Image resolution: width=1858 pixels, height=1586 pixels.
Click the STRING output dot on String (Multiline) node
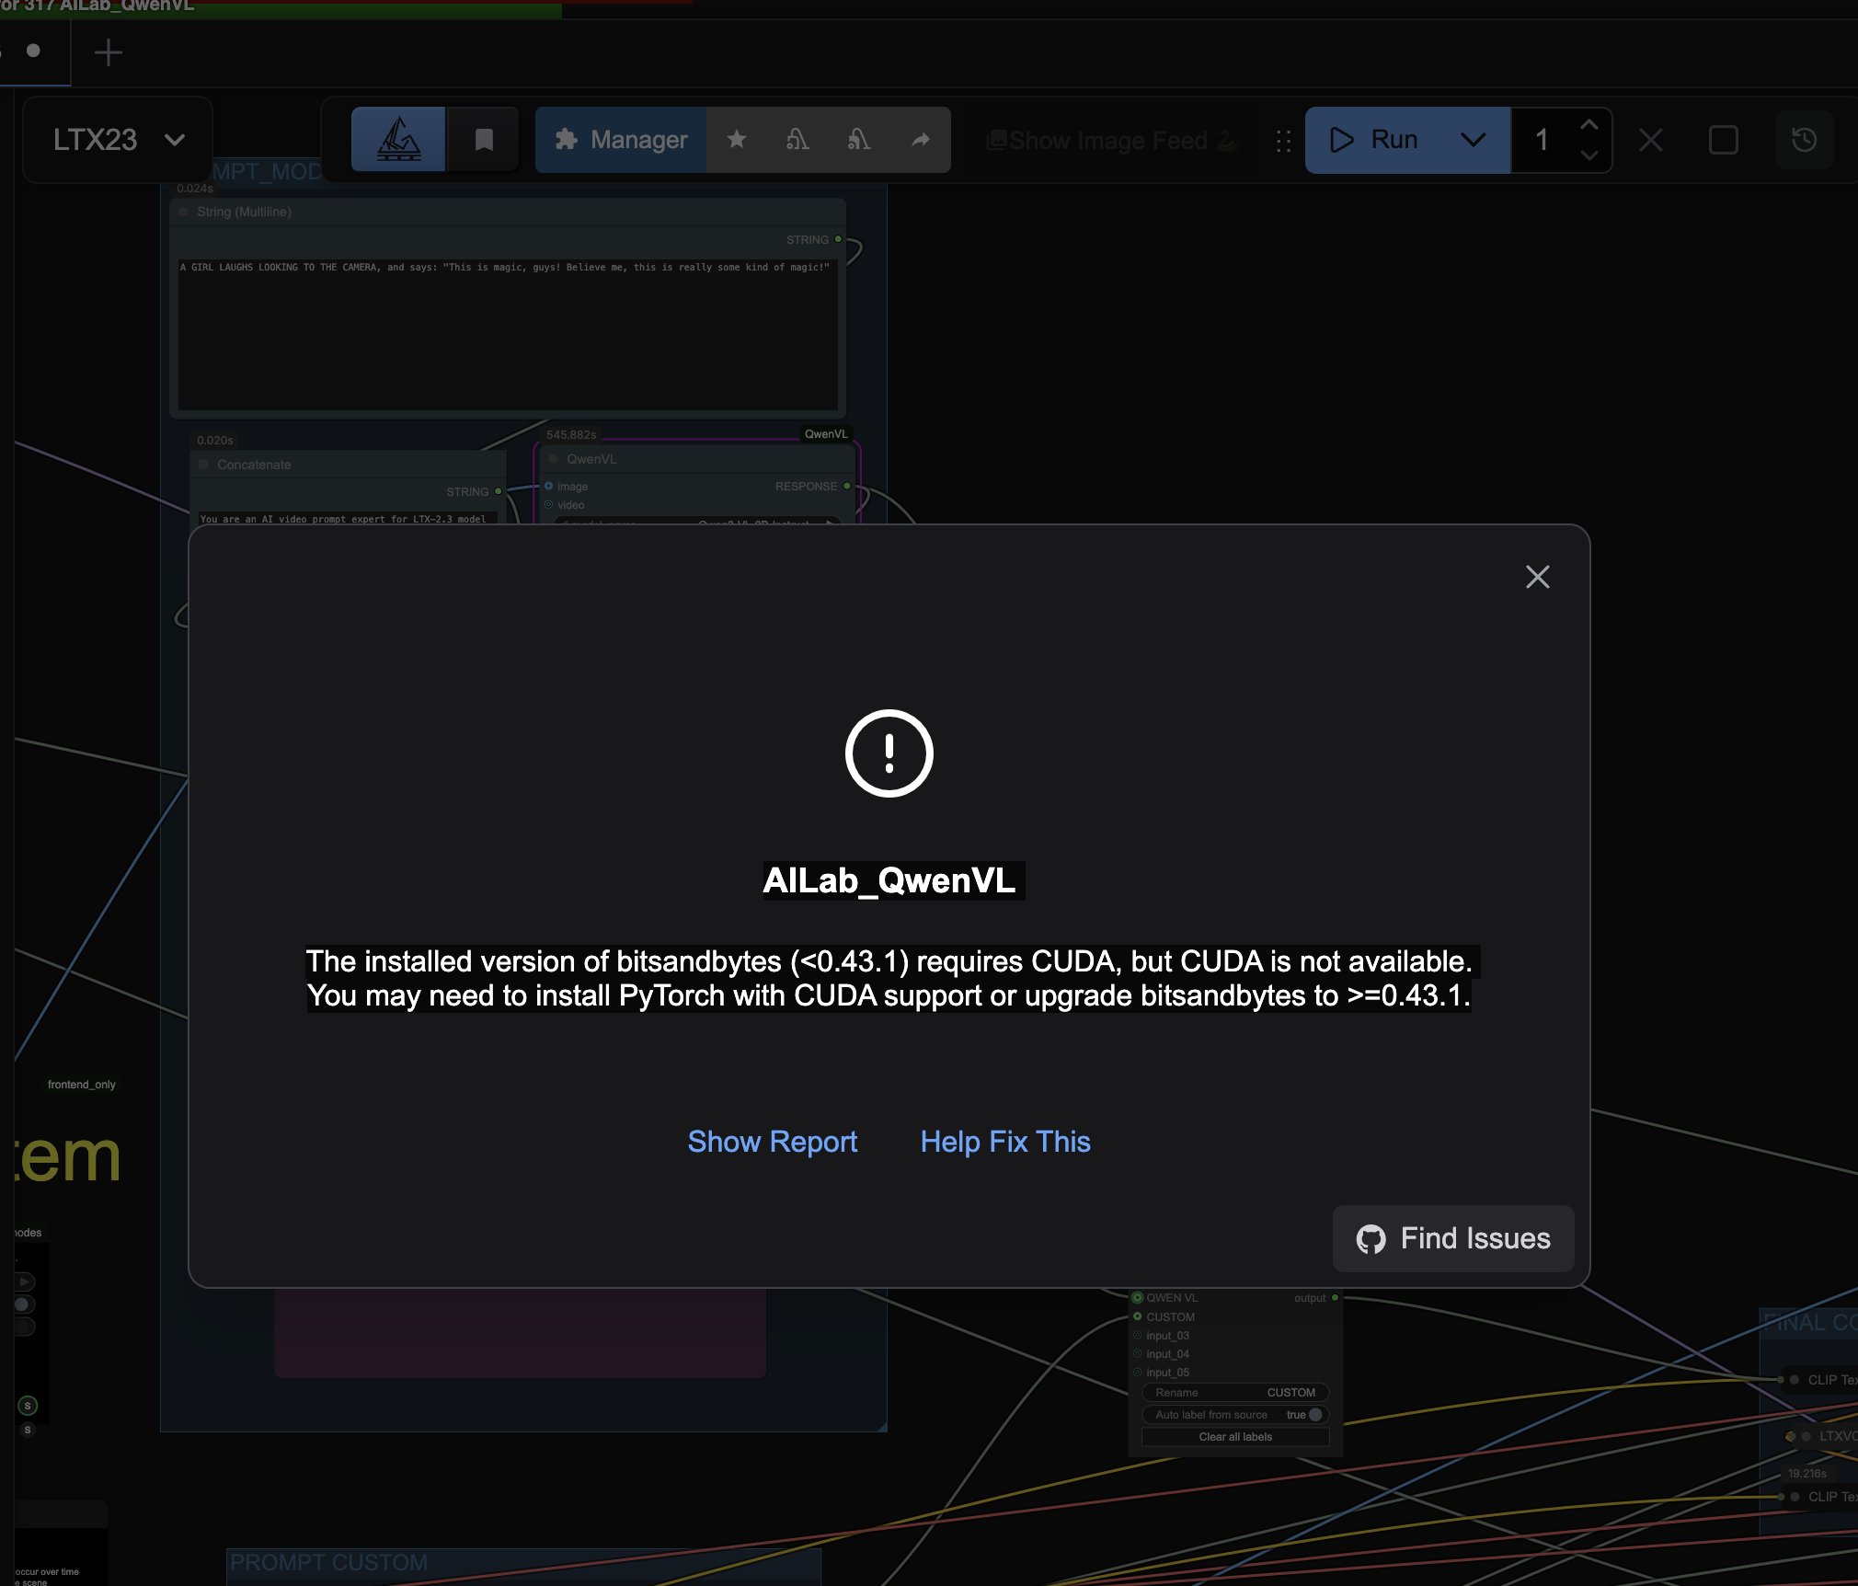click(x=838, y=239)
